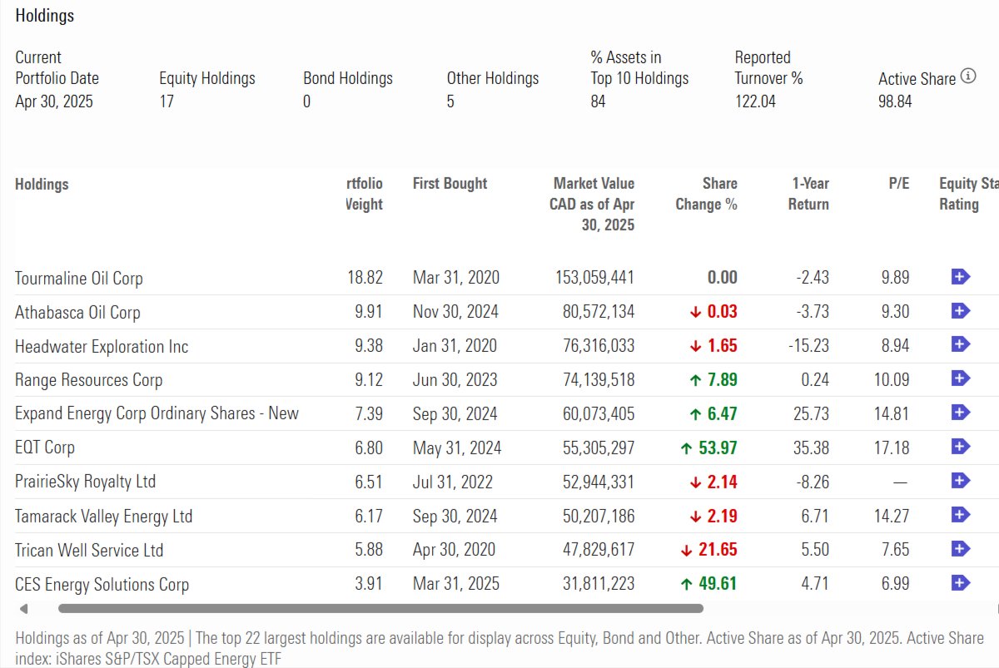
Task: Open Athabasca Oil Corp holding
Action: pos(77,312)
